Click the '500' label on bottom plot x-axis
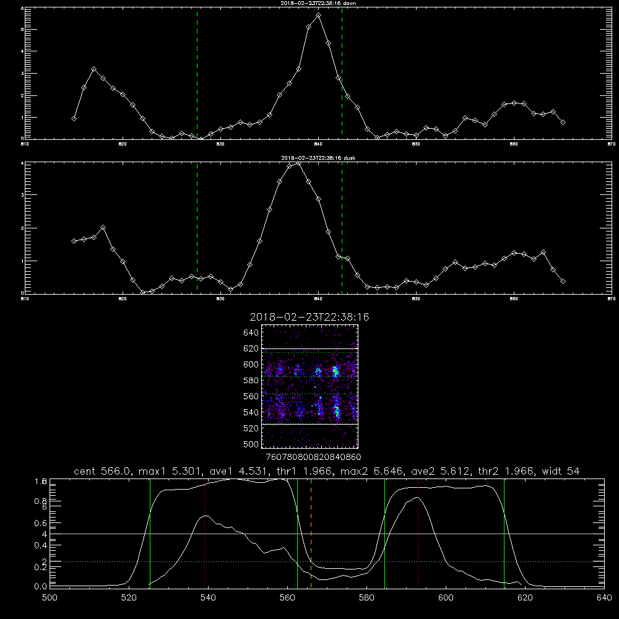 (x=50, y=598)
